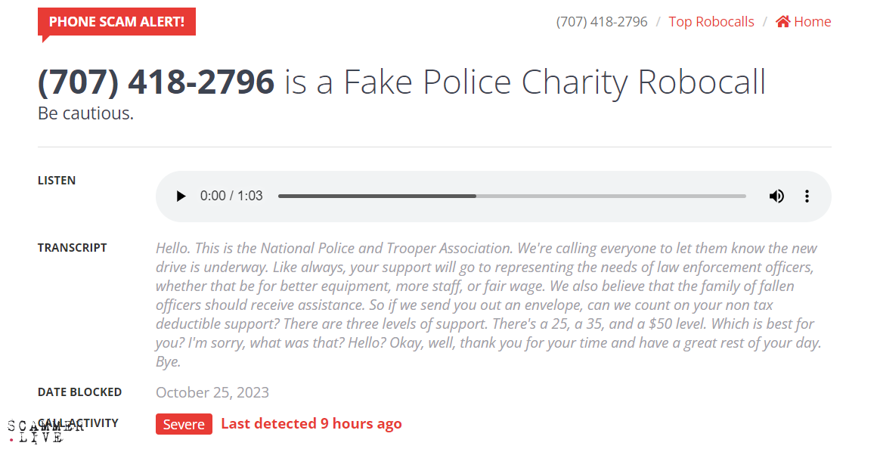Click the TRANSCRIPT label
The height and width of the screenshot is (452, 877).
(x=73, y=248)
